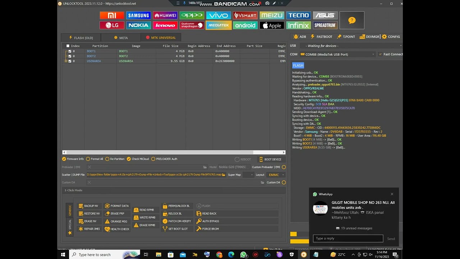Click the PERM|UNLOCK BL button
This screenshot has width=460, height=259.
[x=176, y=206]
